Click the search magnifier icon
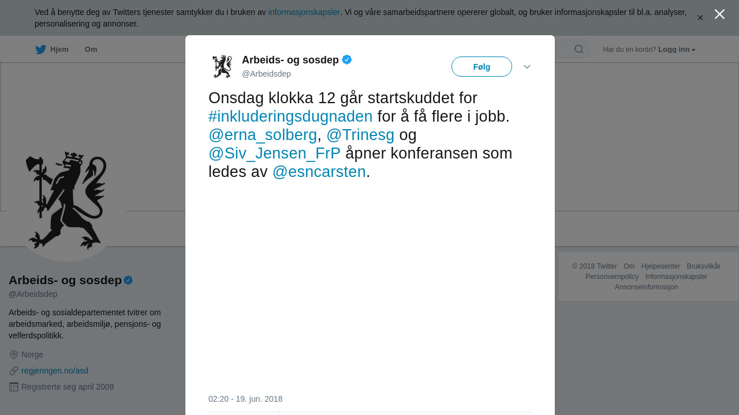Viewport: 739px width, 415px height. click(579, 49)
